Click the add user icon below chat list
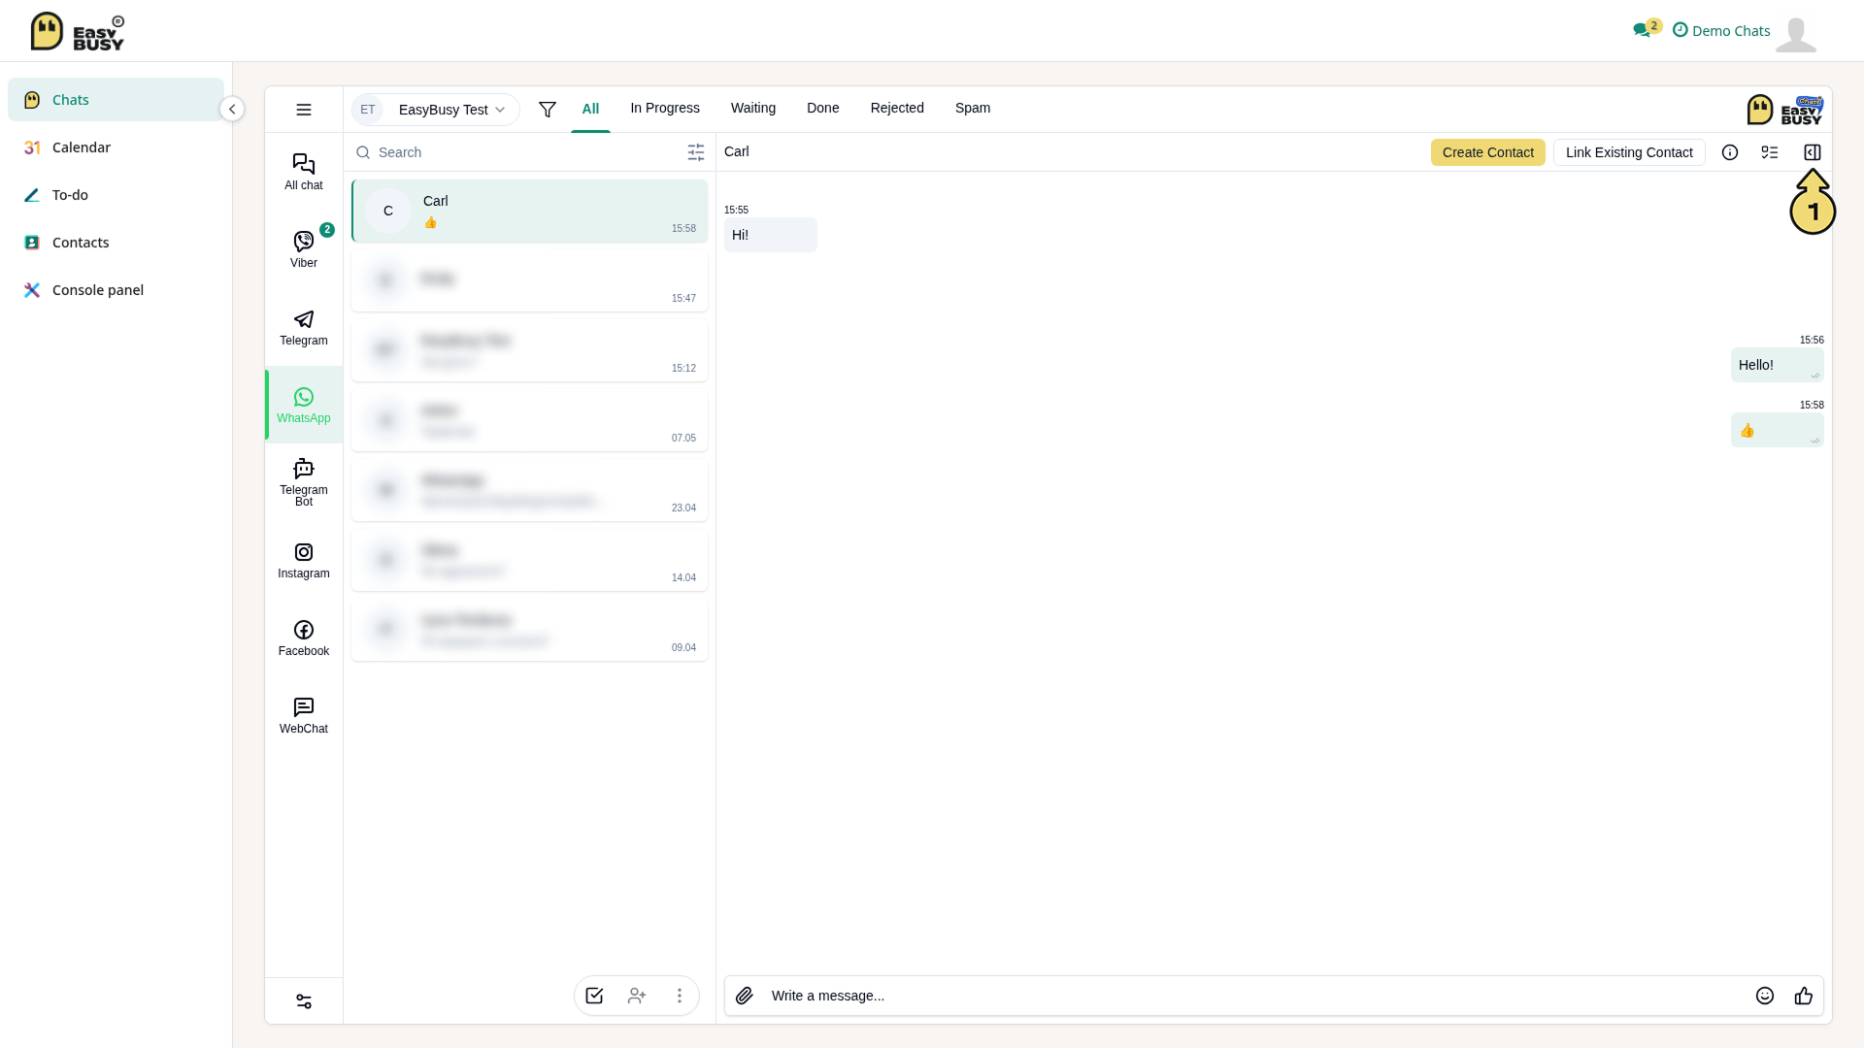 pyautogui.click(x=637, y=996)
